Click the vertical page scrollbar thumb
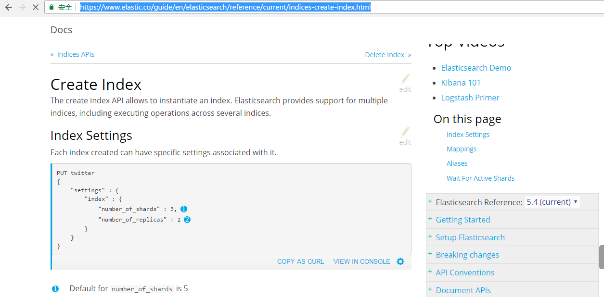Screen dimensions: 604x297 tap(601, 257)
